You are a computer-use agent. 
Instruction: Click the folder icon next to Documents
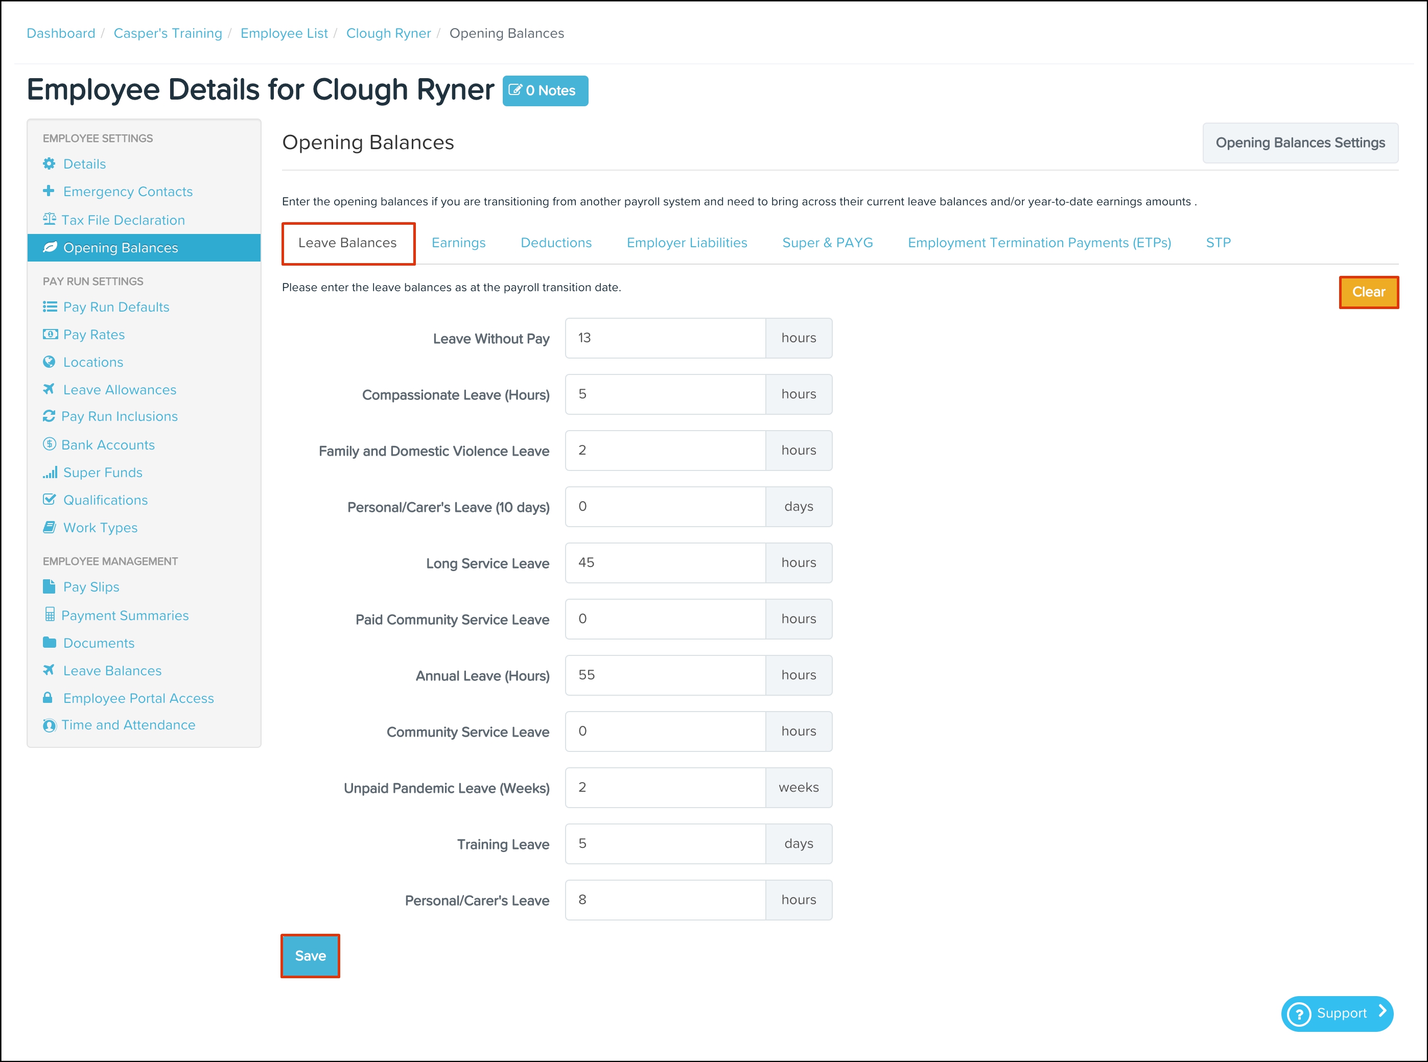[x=49, y=642]
